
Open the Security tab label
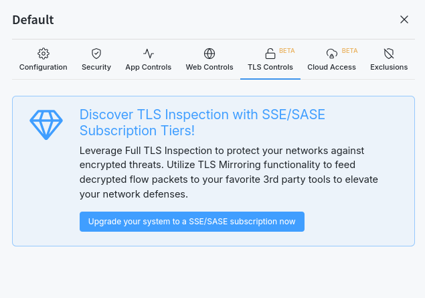[96, 67]
